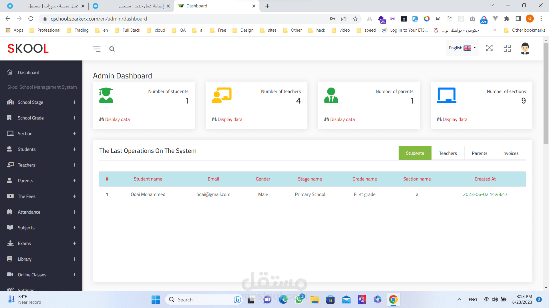Expand the School Stage menu
The height and width of the screenshot is (308, 549).
point(74,102)
